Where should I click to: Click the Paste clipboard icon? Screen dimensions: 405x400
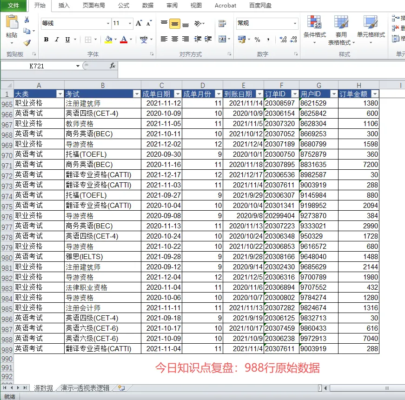(12, 22)
